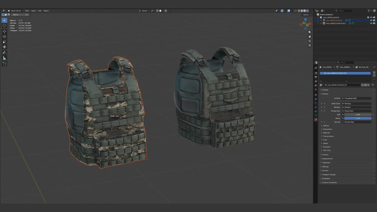Remove material slot with minus button

point(374,76)
